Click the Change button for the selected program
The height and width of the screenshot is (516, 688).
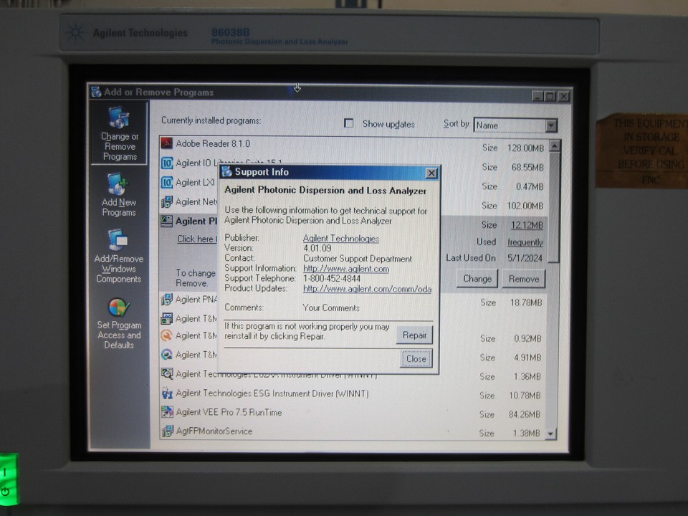click(x=477, y=279)
